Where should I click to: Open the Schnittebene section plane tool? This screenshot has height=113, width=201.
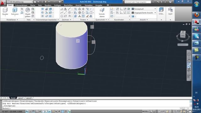coord(102,13)
